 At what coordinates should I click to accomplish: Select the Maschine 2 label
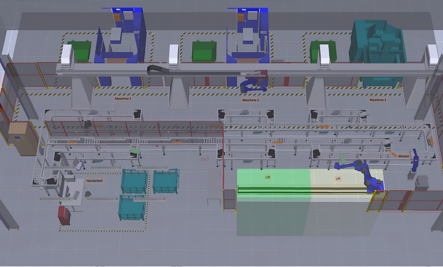click(250, 100)
